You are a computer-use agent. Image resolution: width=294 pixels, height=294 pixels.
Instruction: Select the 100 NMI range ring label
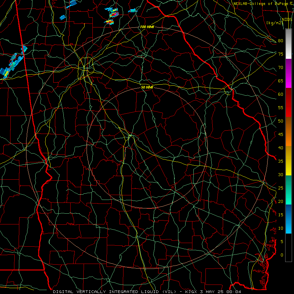point(147,27)
